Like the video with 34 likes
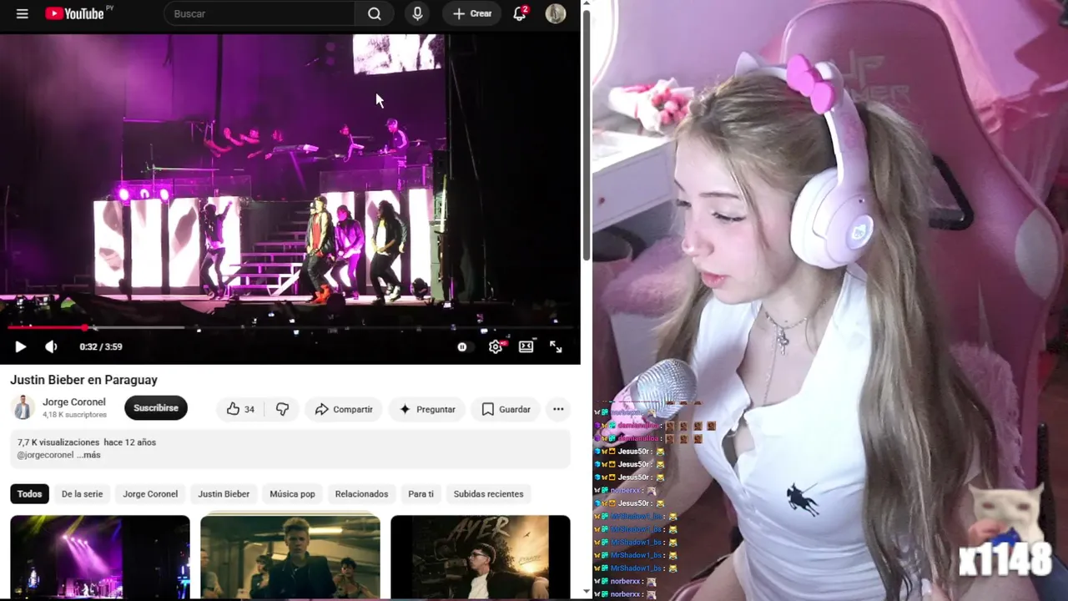1068x601 pixels. (x=240, y=409)
